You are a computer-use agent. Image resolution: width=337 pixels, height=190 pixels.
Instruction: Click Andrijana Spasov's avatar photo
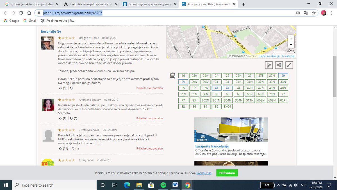[48, 105]
